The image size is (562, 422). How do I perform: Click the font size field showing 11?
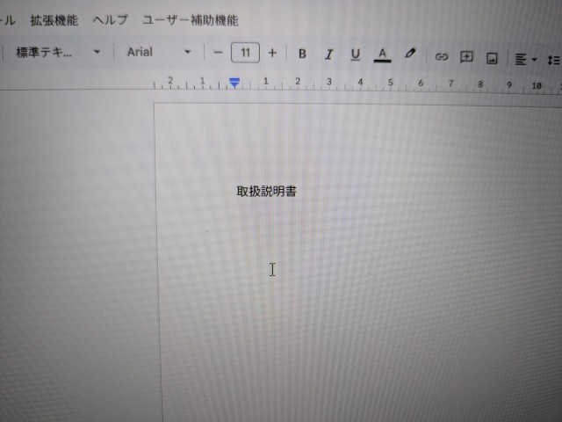(x=245, y=53)
